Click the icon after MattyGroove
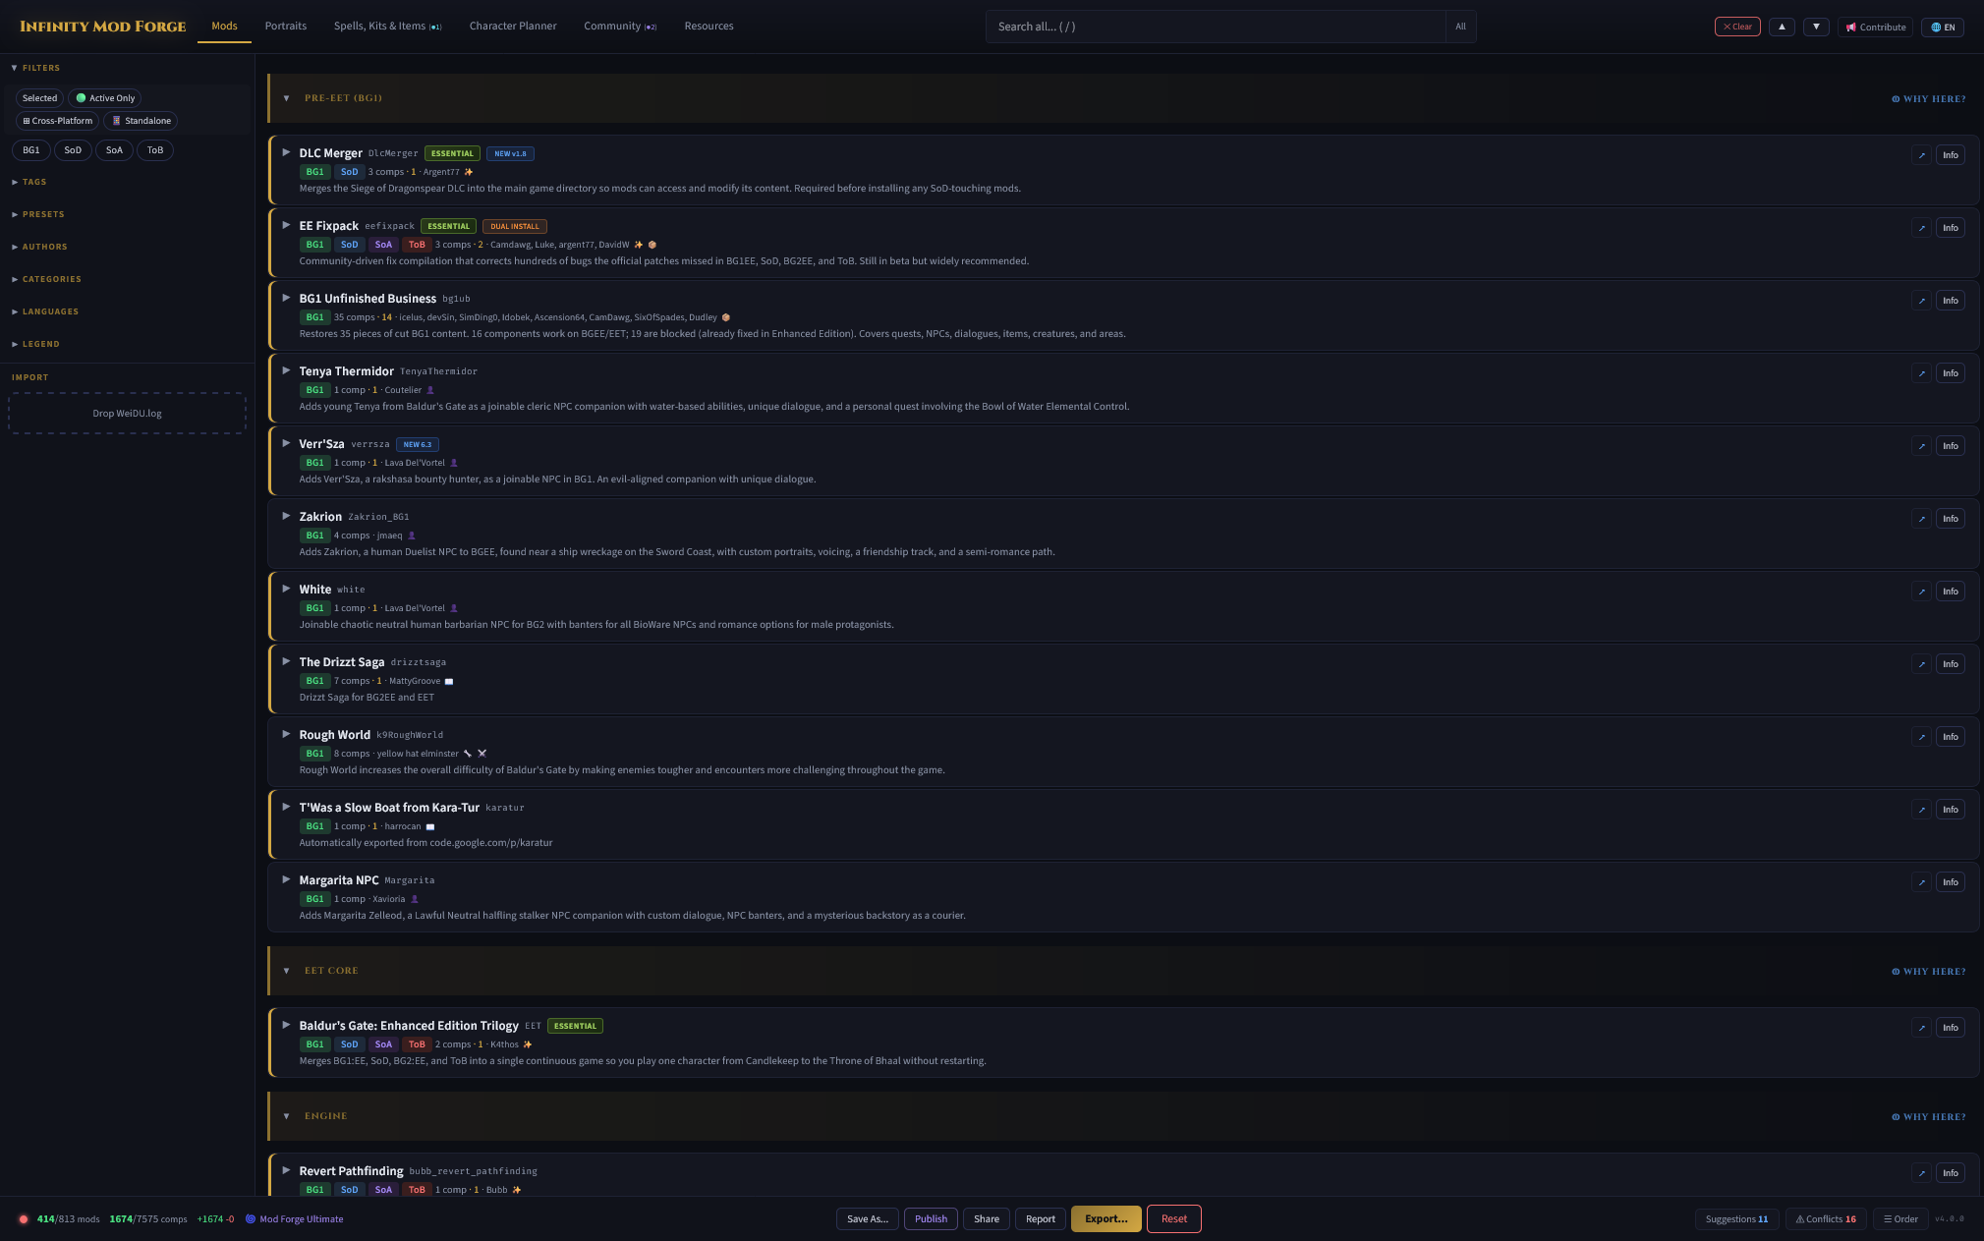 tap(449, 681)
